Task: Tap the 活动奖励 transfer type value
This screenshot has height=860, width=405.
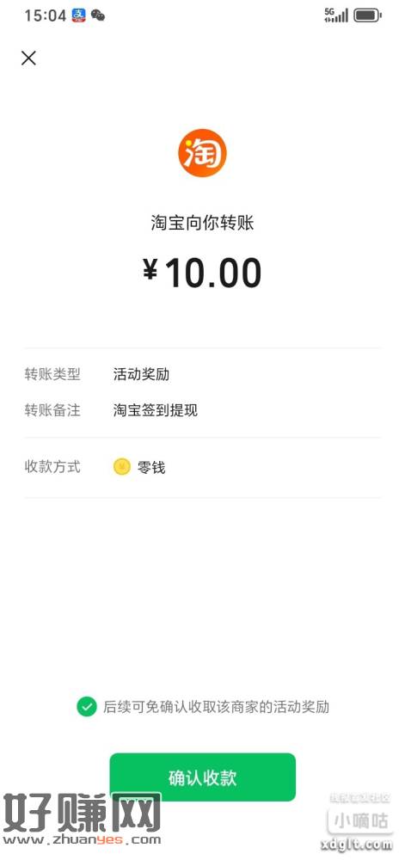Action: pos(141,375)
